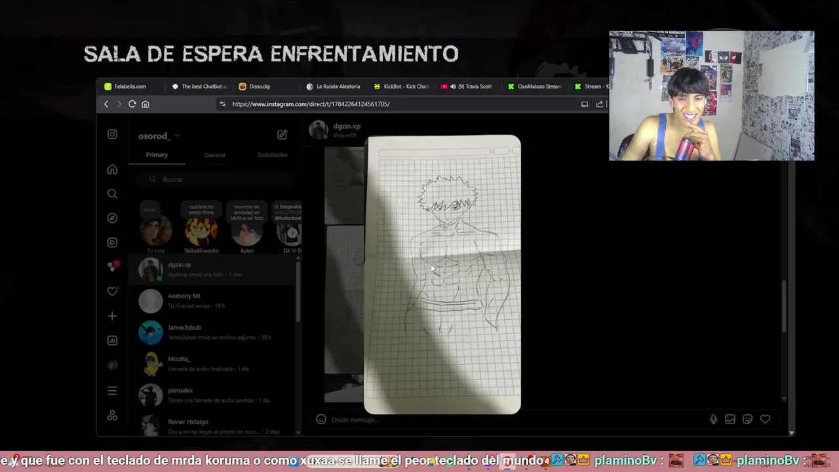Open Messages icon with the red badge
Viewport: 839px width, 472px height.
[x=113, y=267]
